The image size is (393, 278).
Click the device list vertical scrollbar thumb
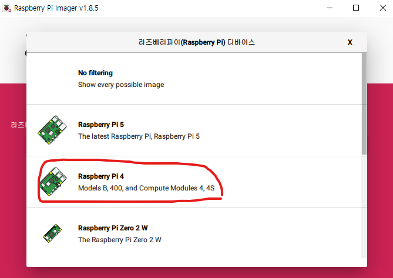(364, 104)
